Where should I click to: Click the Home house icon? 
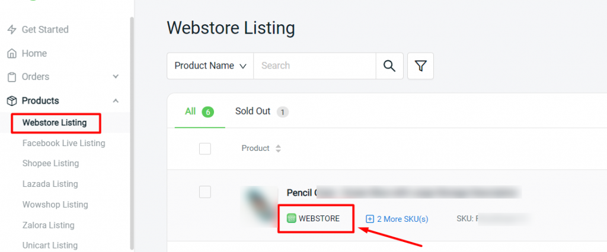(x=12, y=53)
